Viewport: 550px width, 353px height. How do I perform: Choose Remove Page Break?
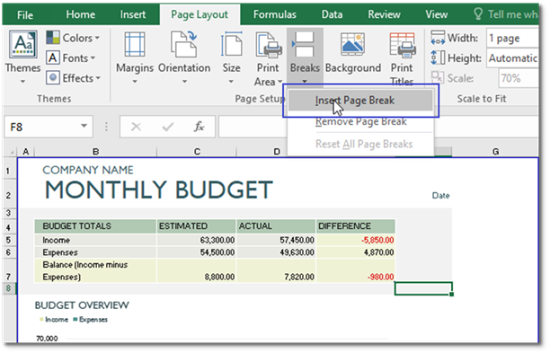pyautogui.click(x=360, y=121)
